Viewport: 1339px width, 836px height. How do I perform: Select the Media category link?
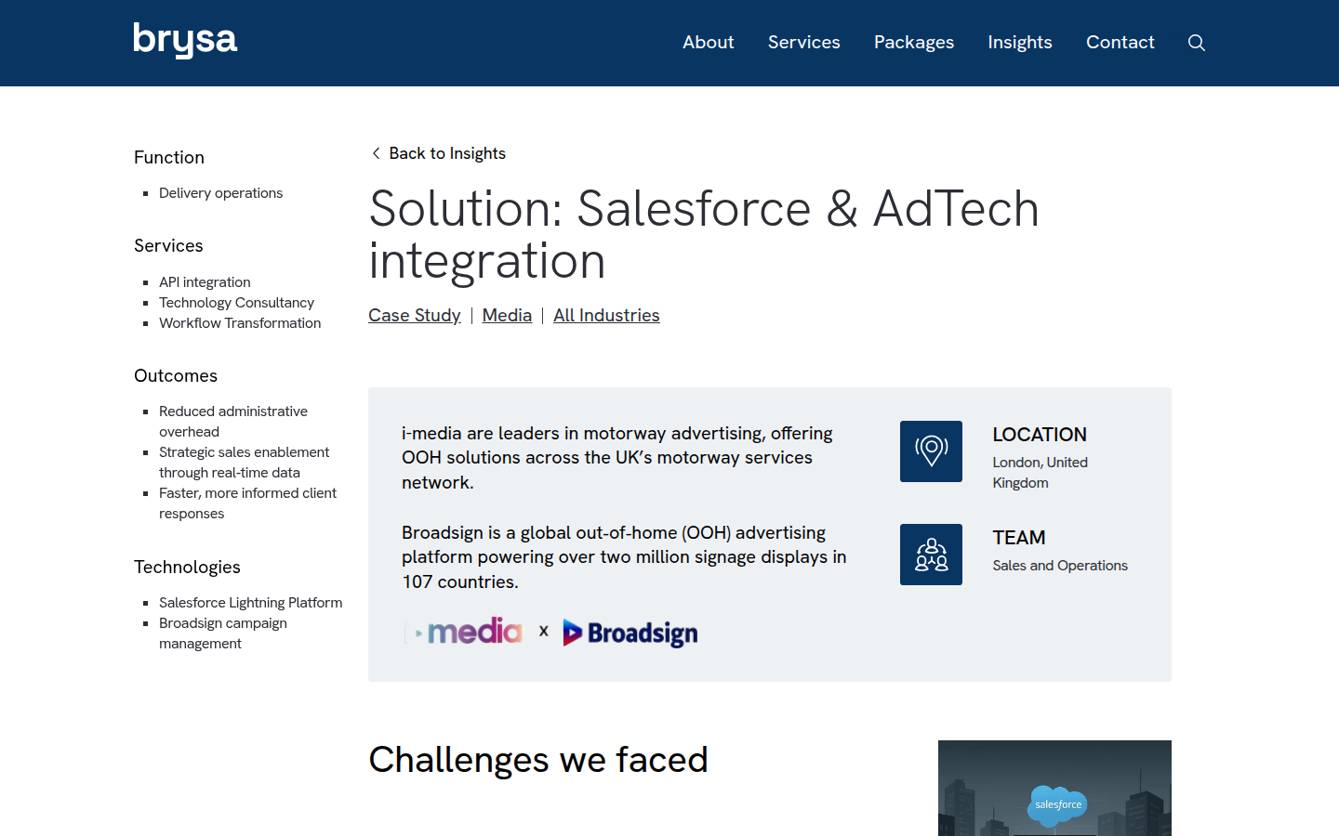[507, 316]
